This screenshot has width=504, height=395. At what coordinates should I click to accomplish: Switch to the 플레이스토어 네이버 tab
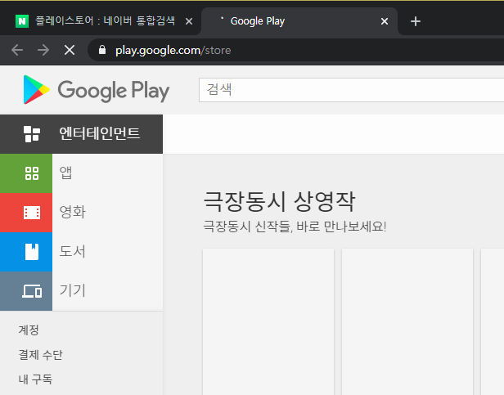(105, 21)
